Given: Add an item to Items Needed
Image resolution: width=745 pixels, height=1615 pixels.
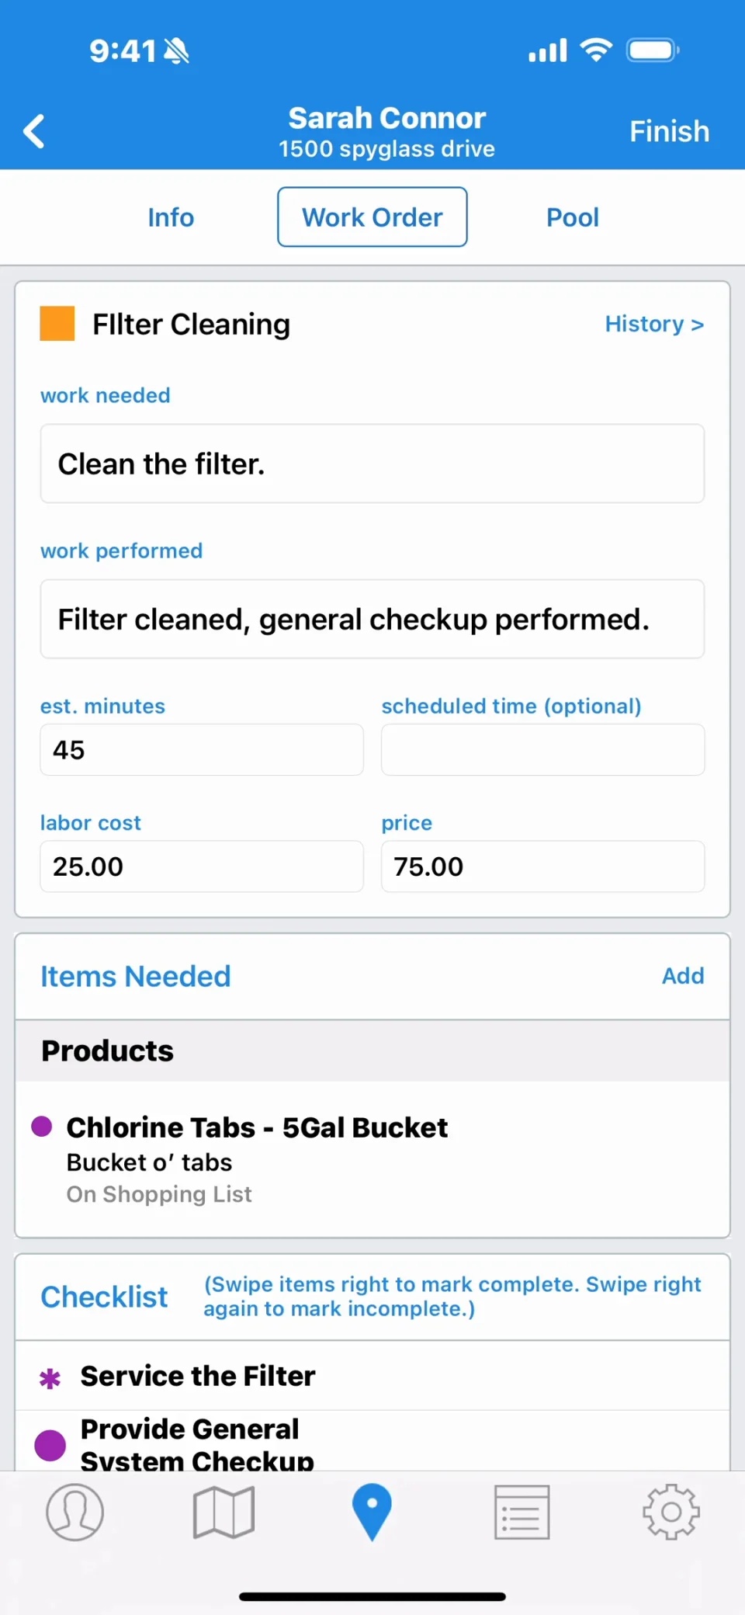Looking at the screenshot, I should [683, 976].
